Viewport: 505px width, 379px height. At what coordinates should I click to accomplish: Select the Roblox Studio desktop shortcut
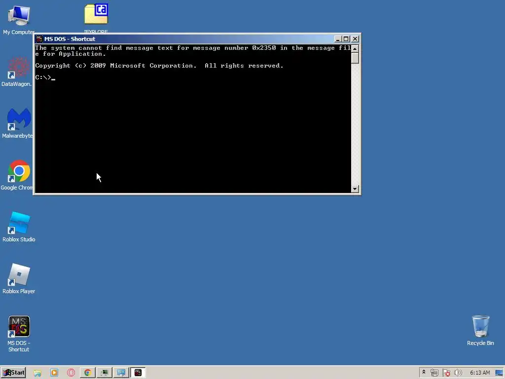pos(19,227)
